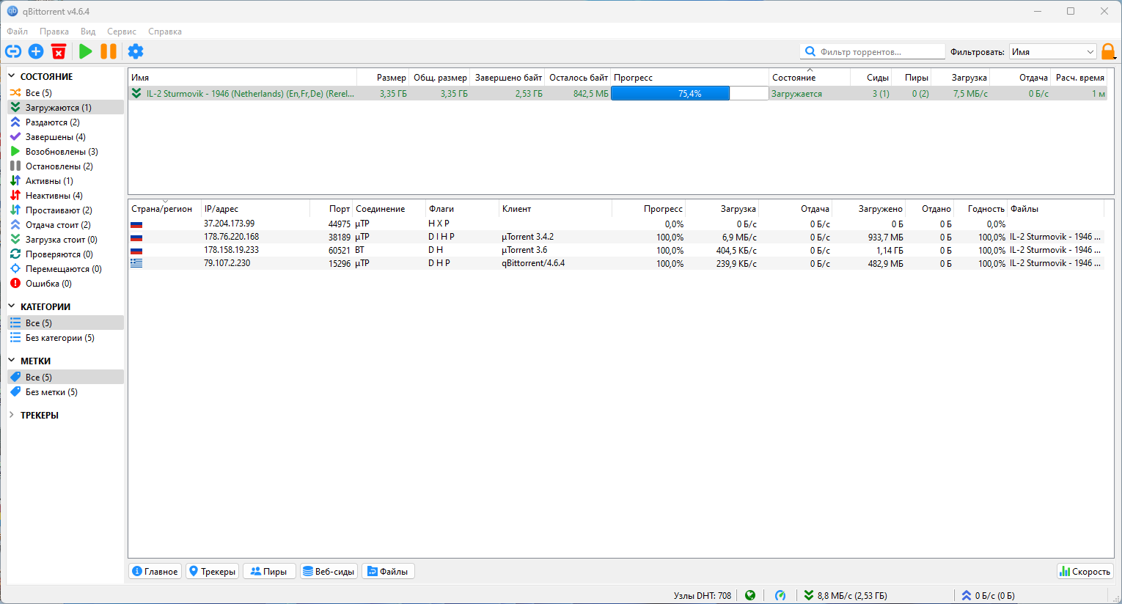Select 'Простаивают (2)' status filter
Image resolution: width=1122 pixels, height=604 pixels.
(65, 210)
